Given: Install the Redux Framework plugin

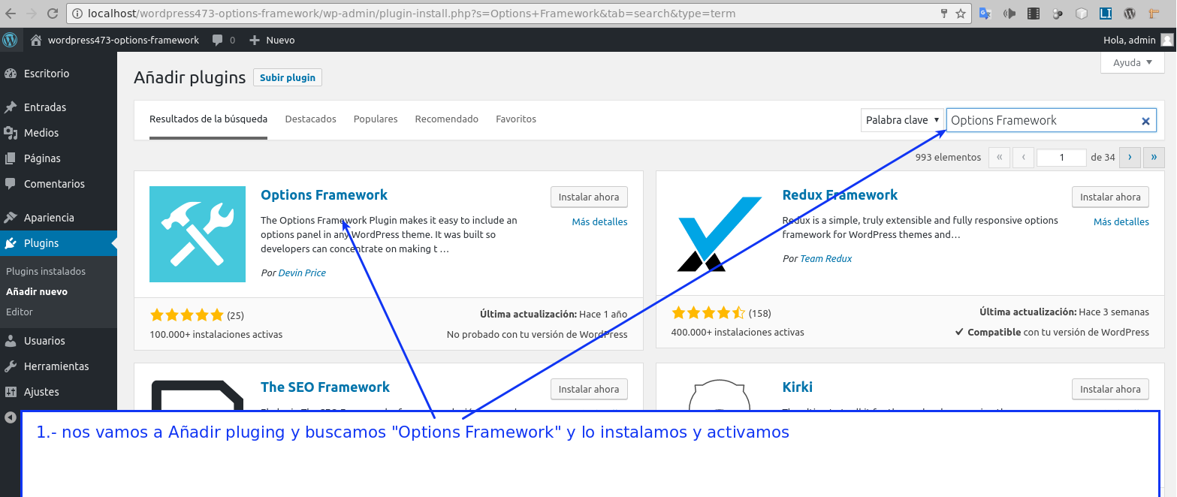Looking at the screenshot, I should tap(1110, 197).
